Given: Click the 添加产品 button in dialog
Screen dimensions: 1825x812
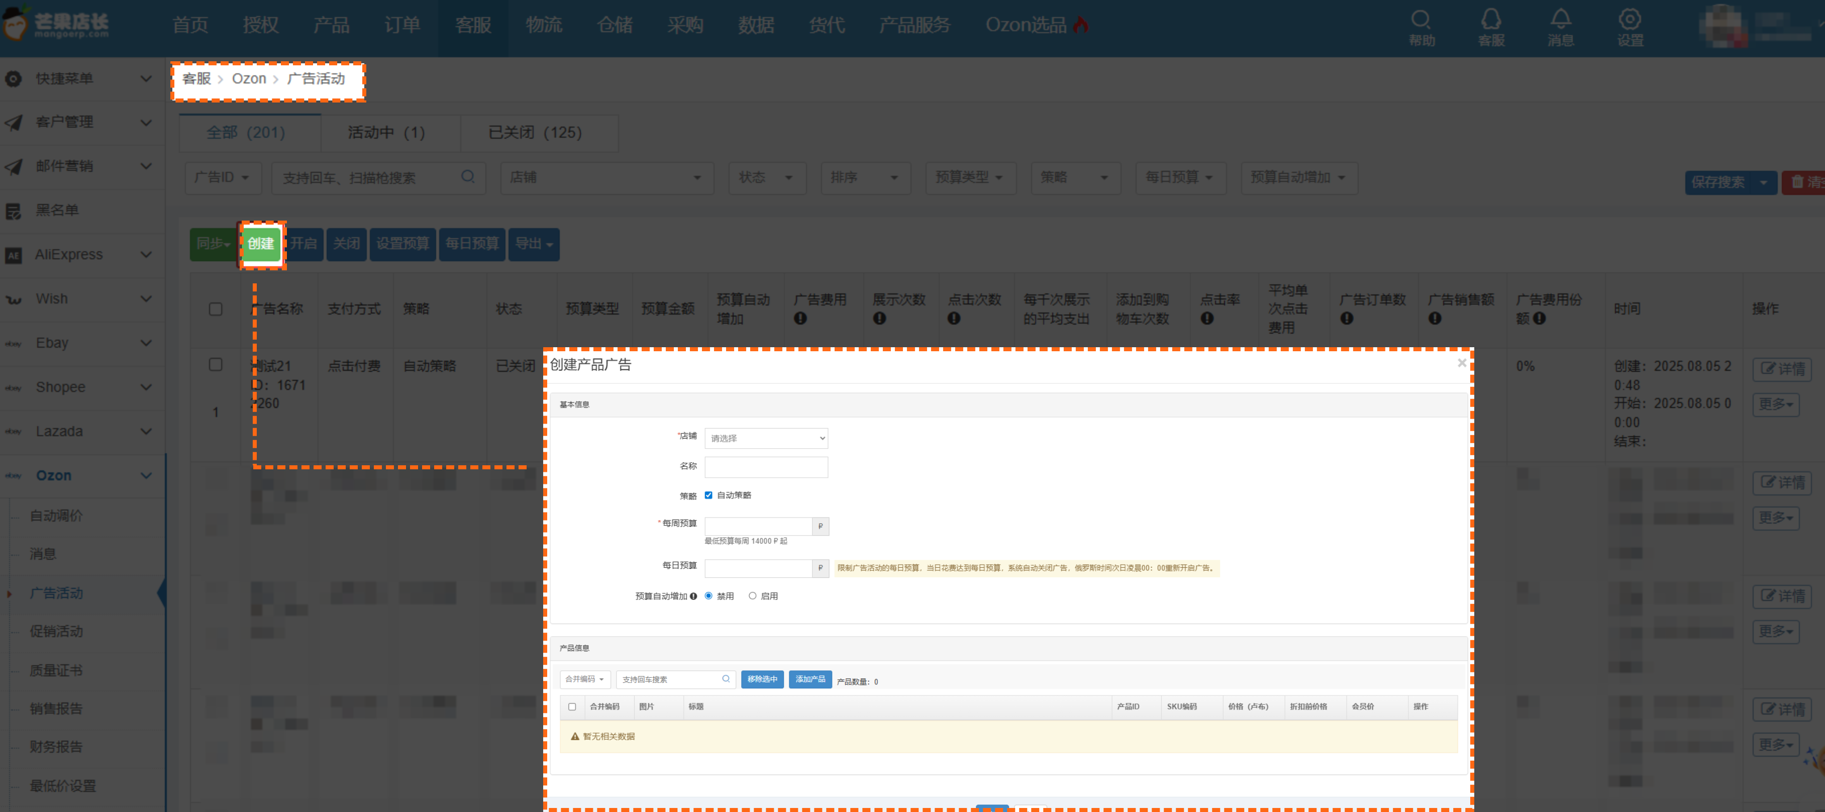Looking at the screenshot, I should [x=810, y=679].
